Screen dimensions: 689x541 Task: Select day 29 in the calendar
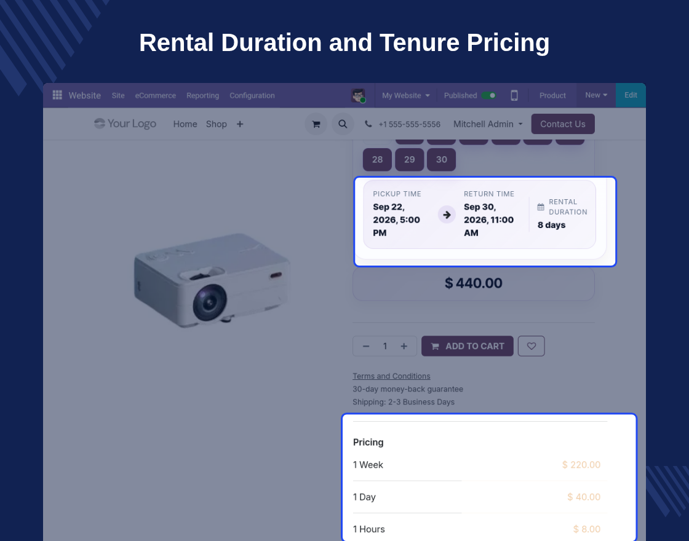pos(410,159)
